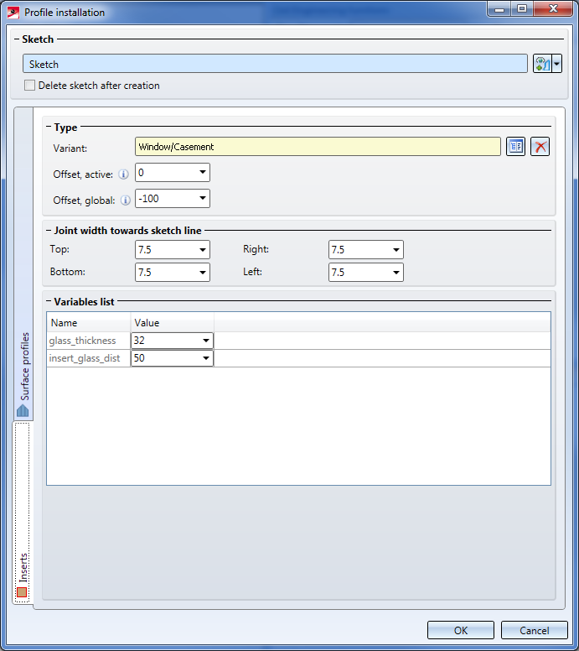Image resolution: width=579 pixels, height=651 pixels.
Task: Open the Top joint width dropdown
Action: coord(203,249)
